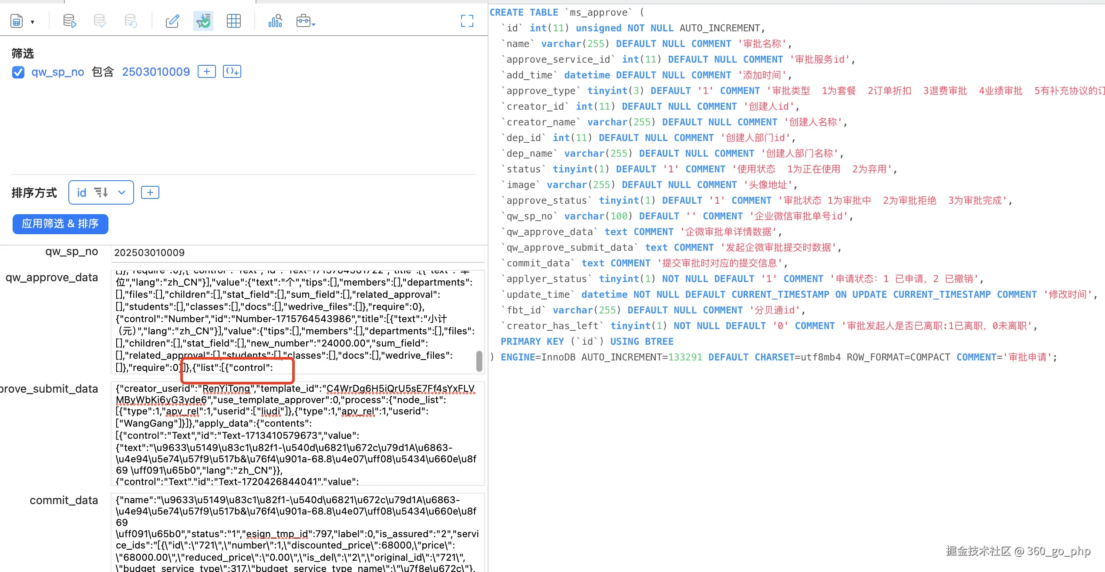Add another sort field plus button
This screenshot has width=1105, height=572.
[x=150, y=192]
